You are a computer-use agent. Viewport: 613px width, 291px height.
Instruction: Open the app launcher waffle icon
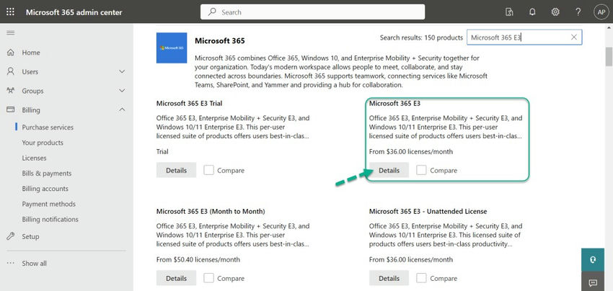point(12,12)
